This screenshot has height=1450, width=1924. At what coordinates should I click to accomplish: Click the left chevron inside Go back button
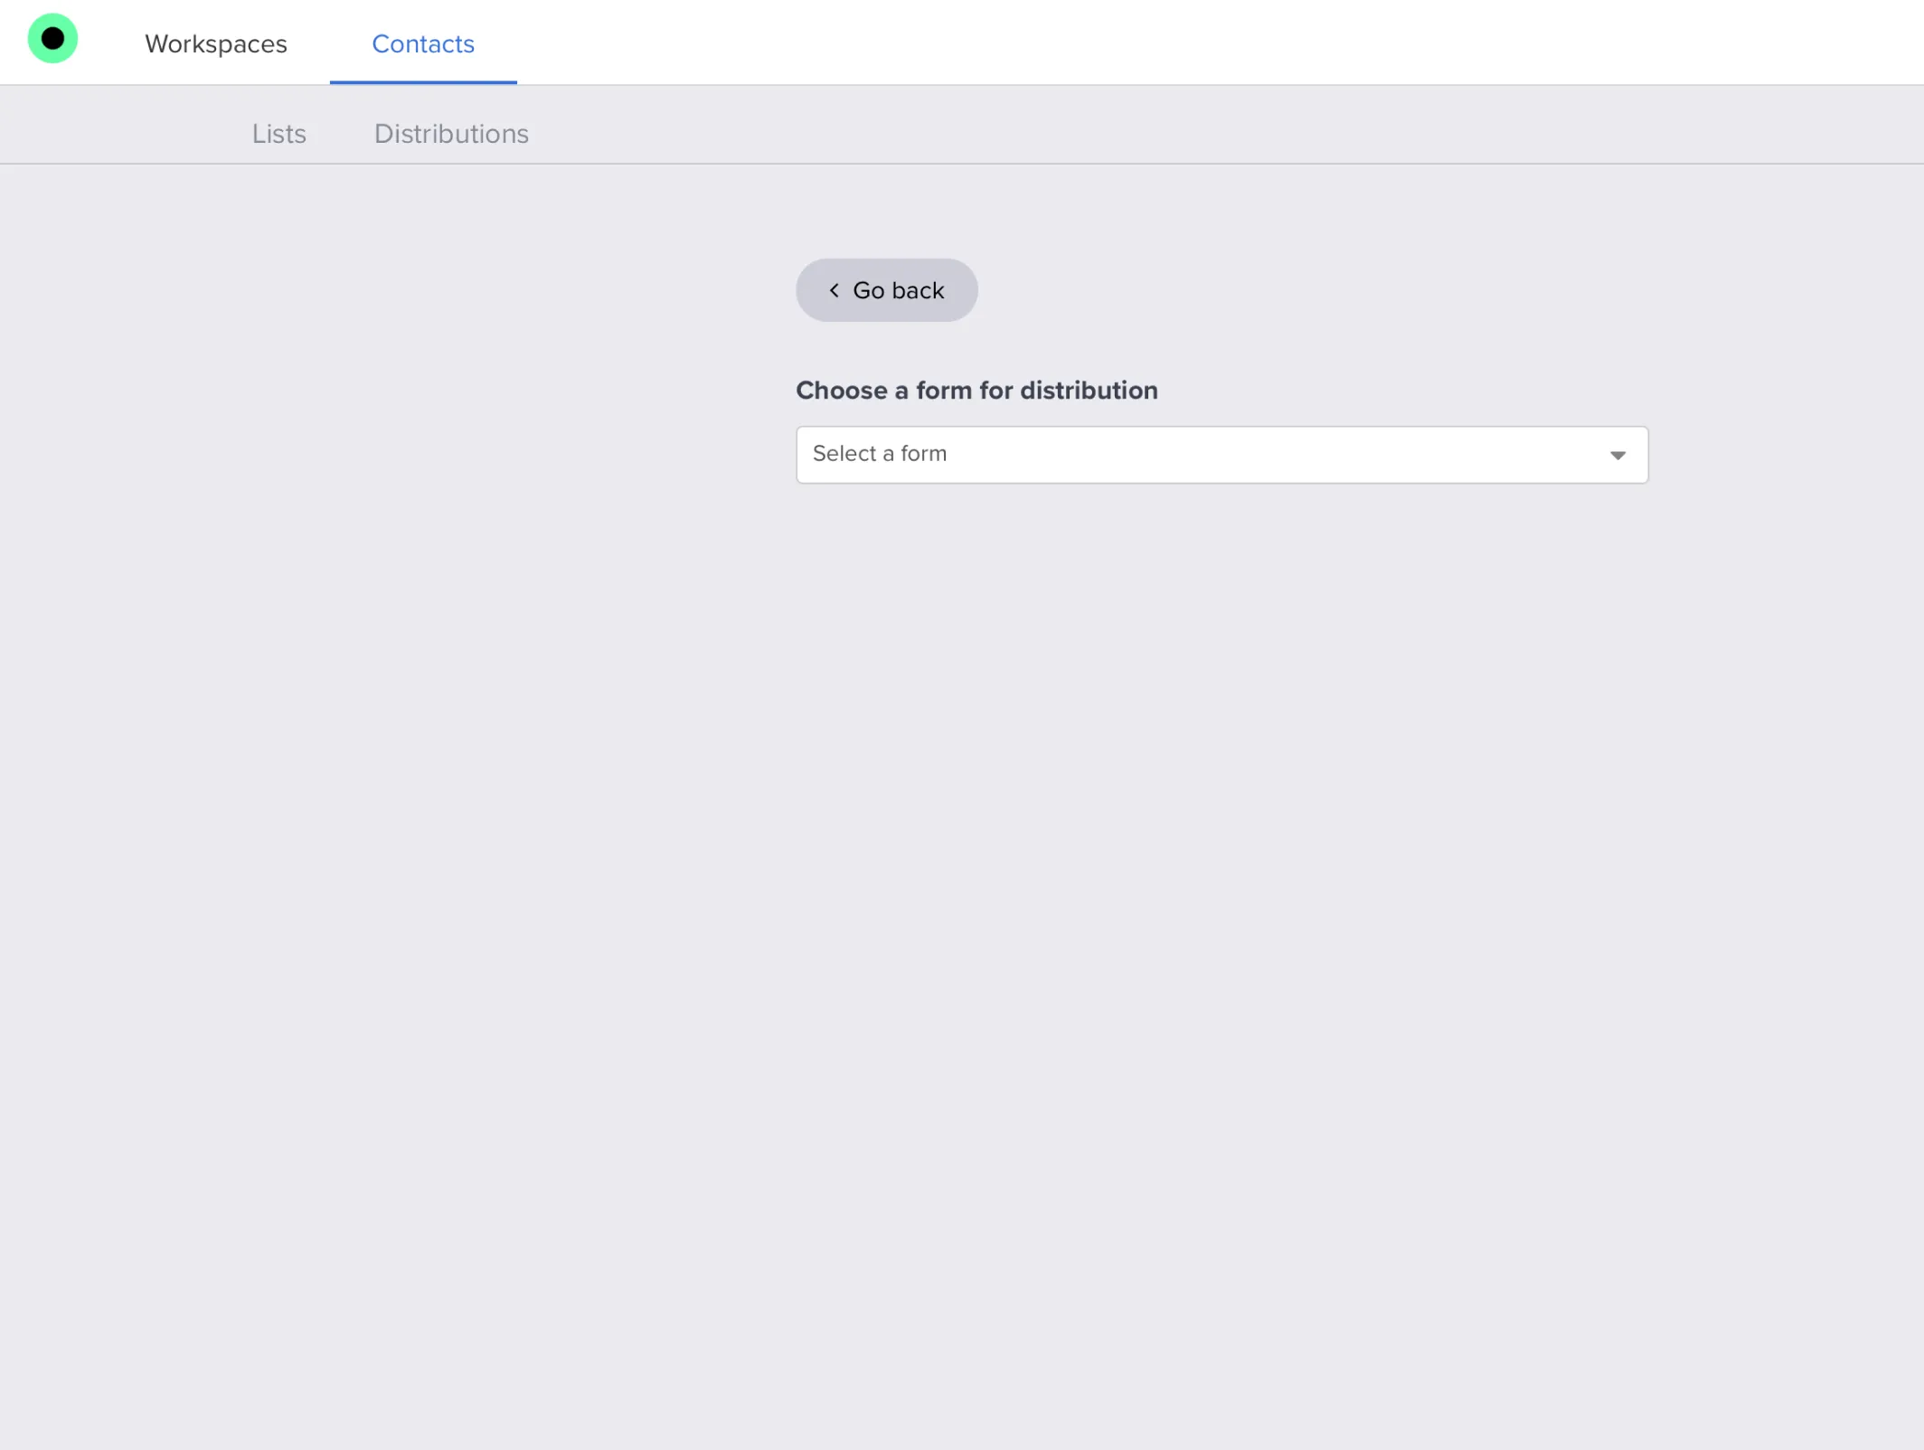coord(835,290)
